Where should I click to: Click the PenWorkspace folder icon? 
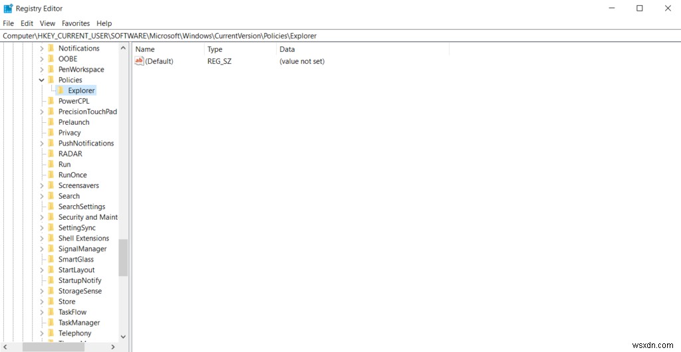pos(51,69)
